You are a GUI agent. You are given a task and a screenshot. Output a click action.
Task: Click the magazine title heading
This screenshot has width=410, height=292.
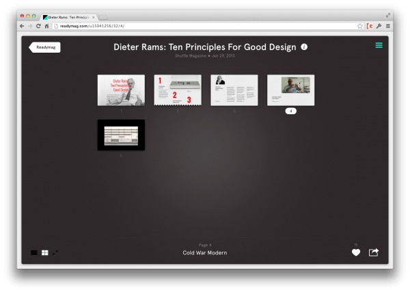click(x=205, y=47)
